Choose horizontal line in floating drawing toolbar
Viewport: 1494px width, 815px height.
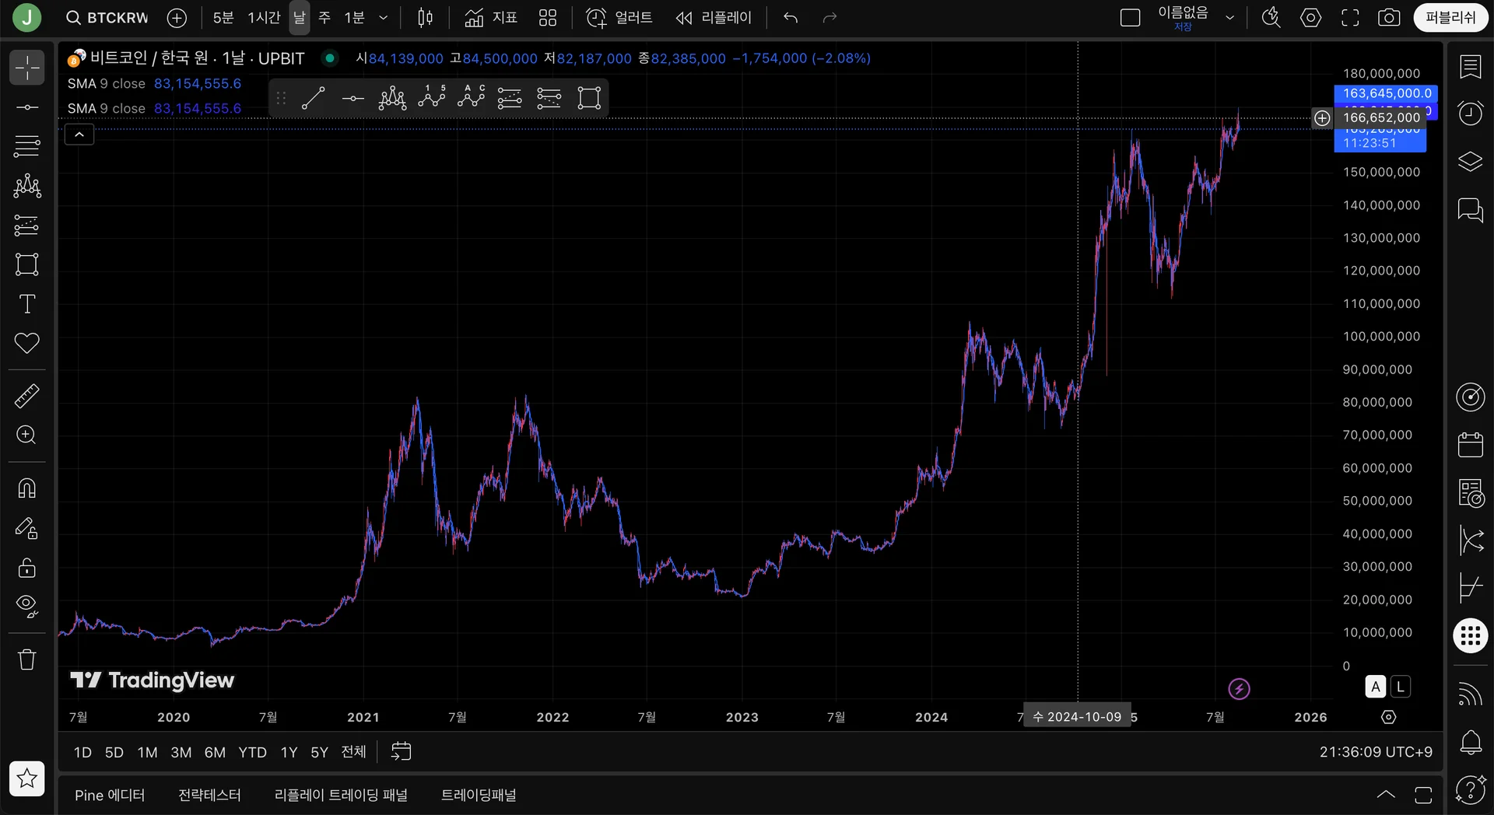[352, 99]
